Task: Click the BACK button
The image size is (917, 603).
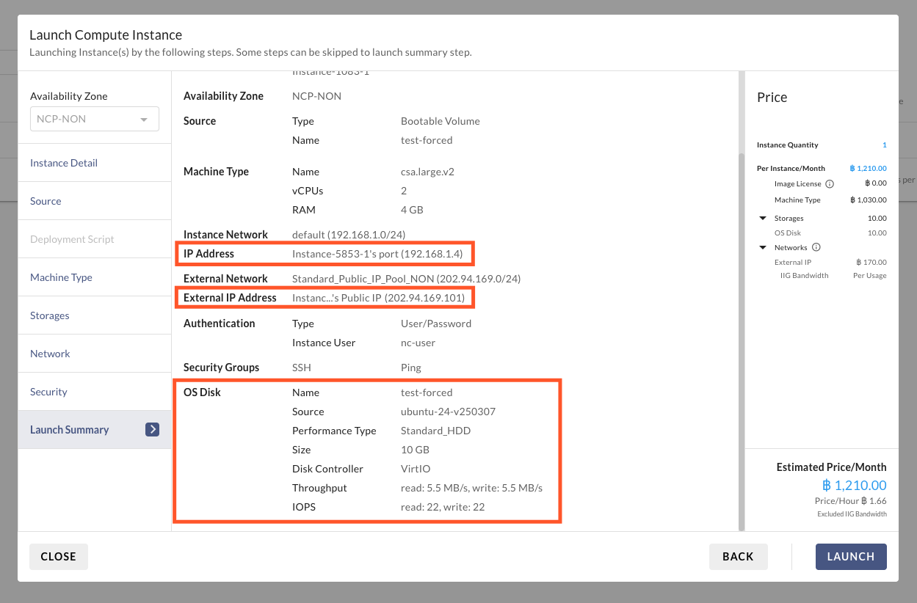Action: 738,557
